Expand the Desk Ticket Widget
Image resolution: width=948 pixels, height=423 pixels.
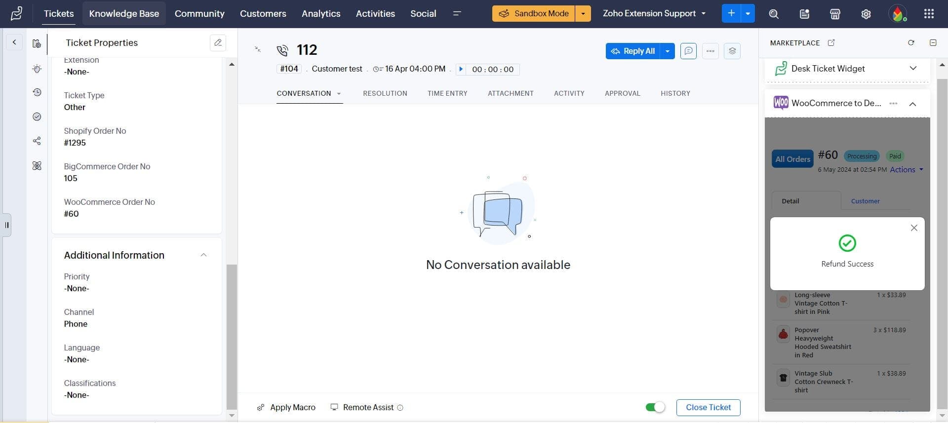click(913, 69)
